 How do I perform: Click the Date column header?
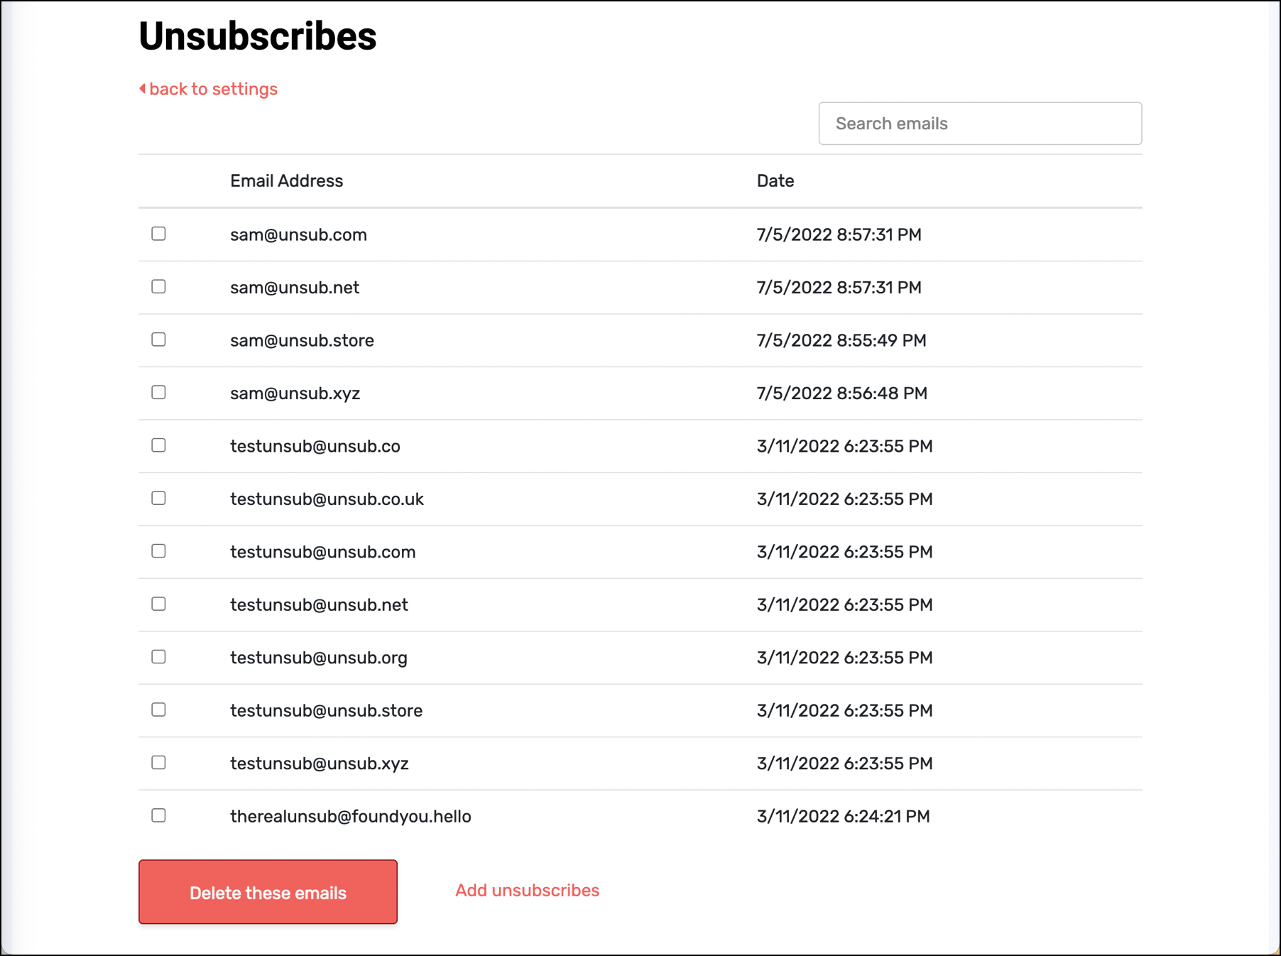(x=775, y=181)
